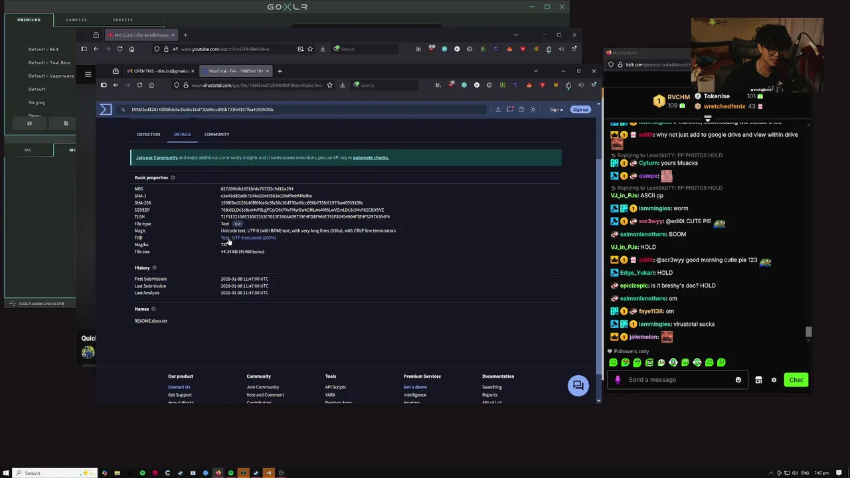Open the VirusTotal help icon

521,110
